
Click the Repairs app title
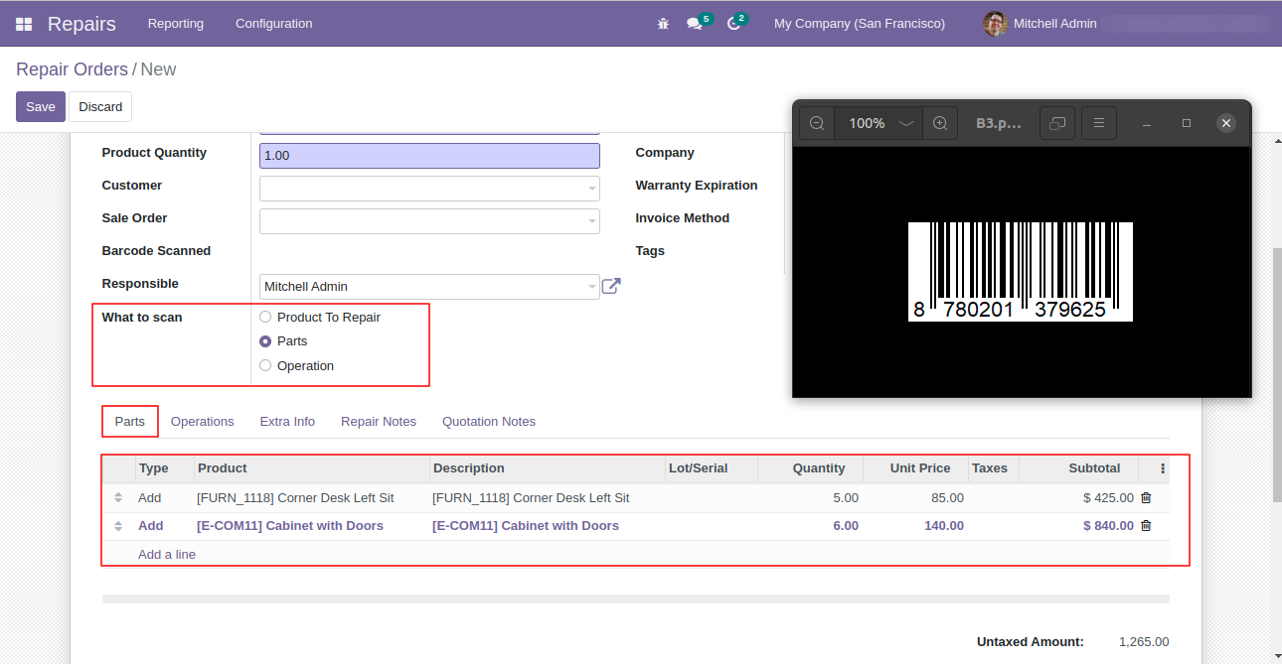81,24
